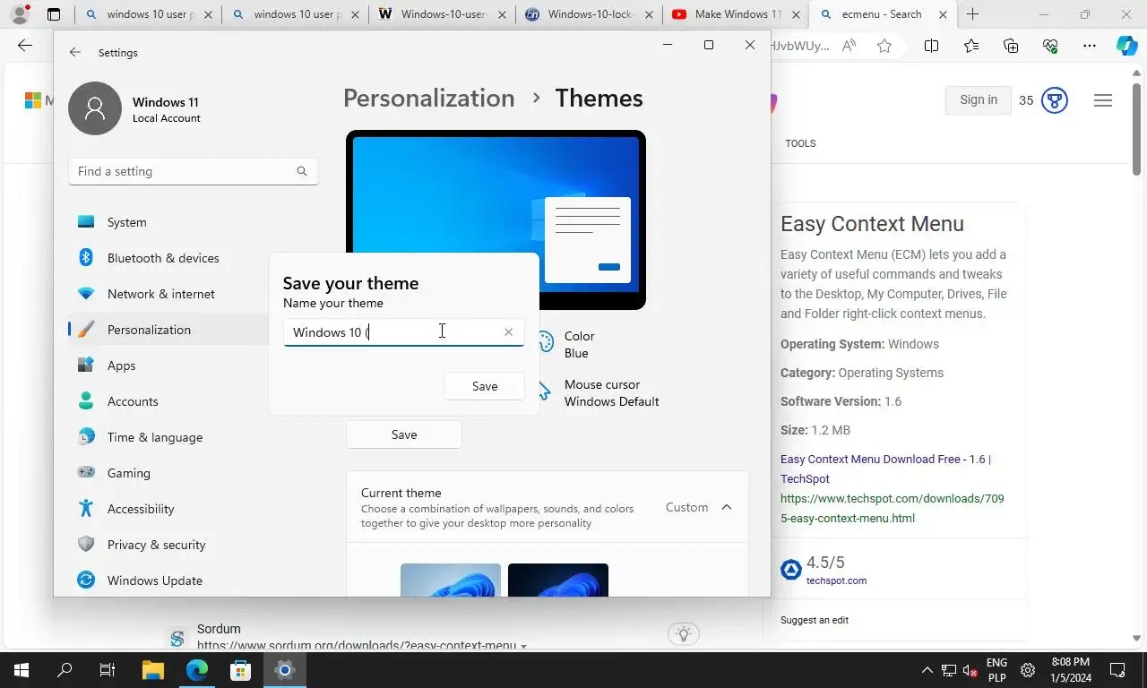Open Personalization in Settings sidebar

point(168,330)
